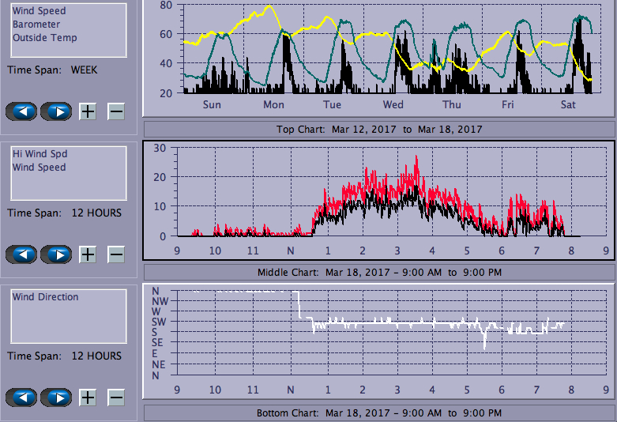Select Outside Temp in the top chart list
This screenshot has height=422, width=617.
pos(44,38)
